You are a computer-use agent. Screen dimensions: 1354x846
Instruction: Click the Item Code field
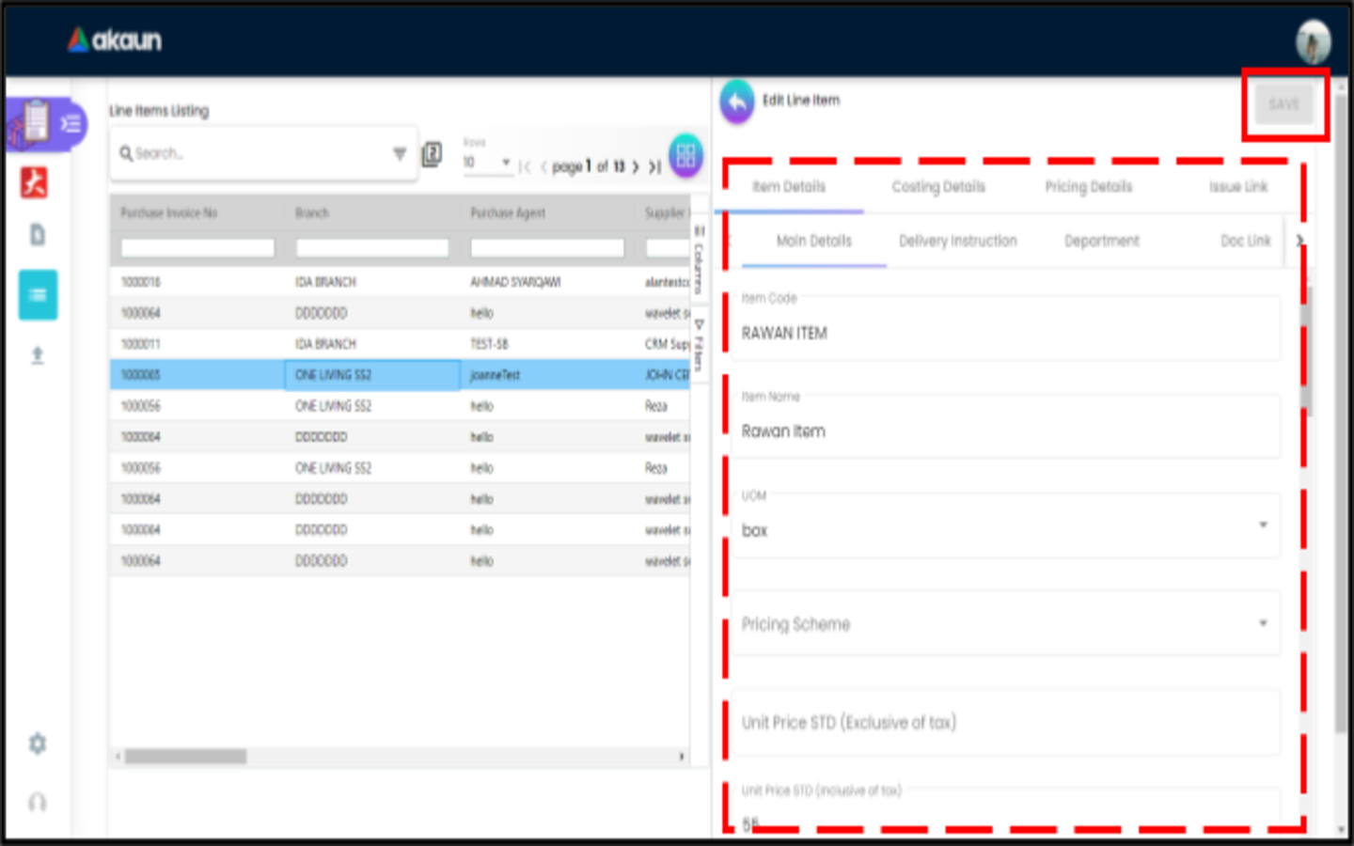click(x=1005, y=328)
